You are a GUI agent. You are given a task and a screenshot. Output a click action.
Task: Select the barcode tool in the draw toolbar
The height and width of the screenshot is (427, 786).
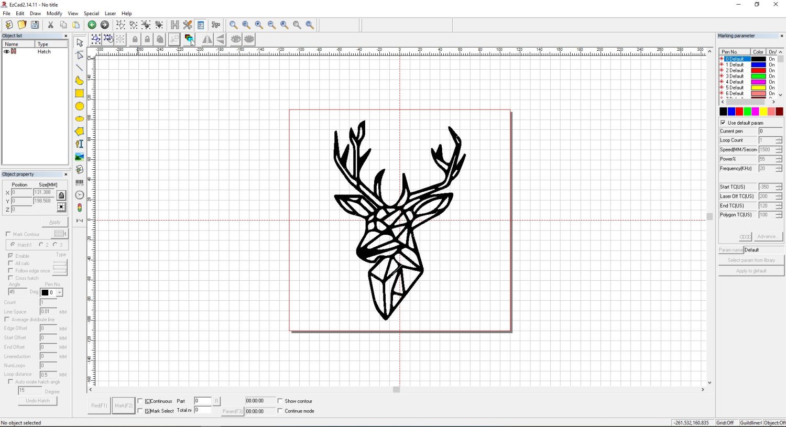point(79,182)
